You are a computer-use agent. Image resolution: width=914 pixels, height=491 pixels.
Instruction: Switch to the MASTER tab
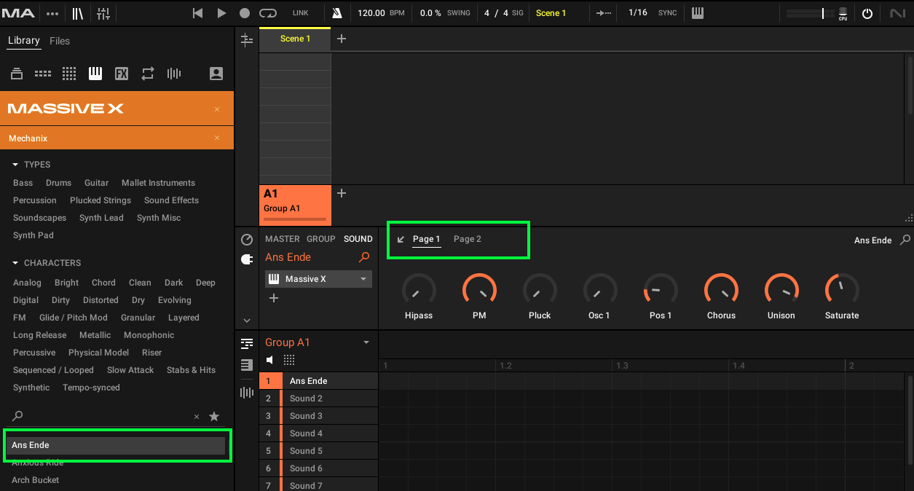[x=283, y=239]
